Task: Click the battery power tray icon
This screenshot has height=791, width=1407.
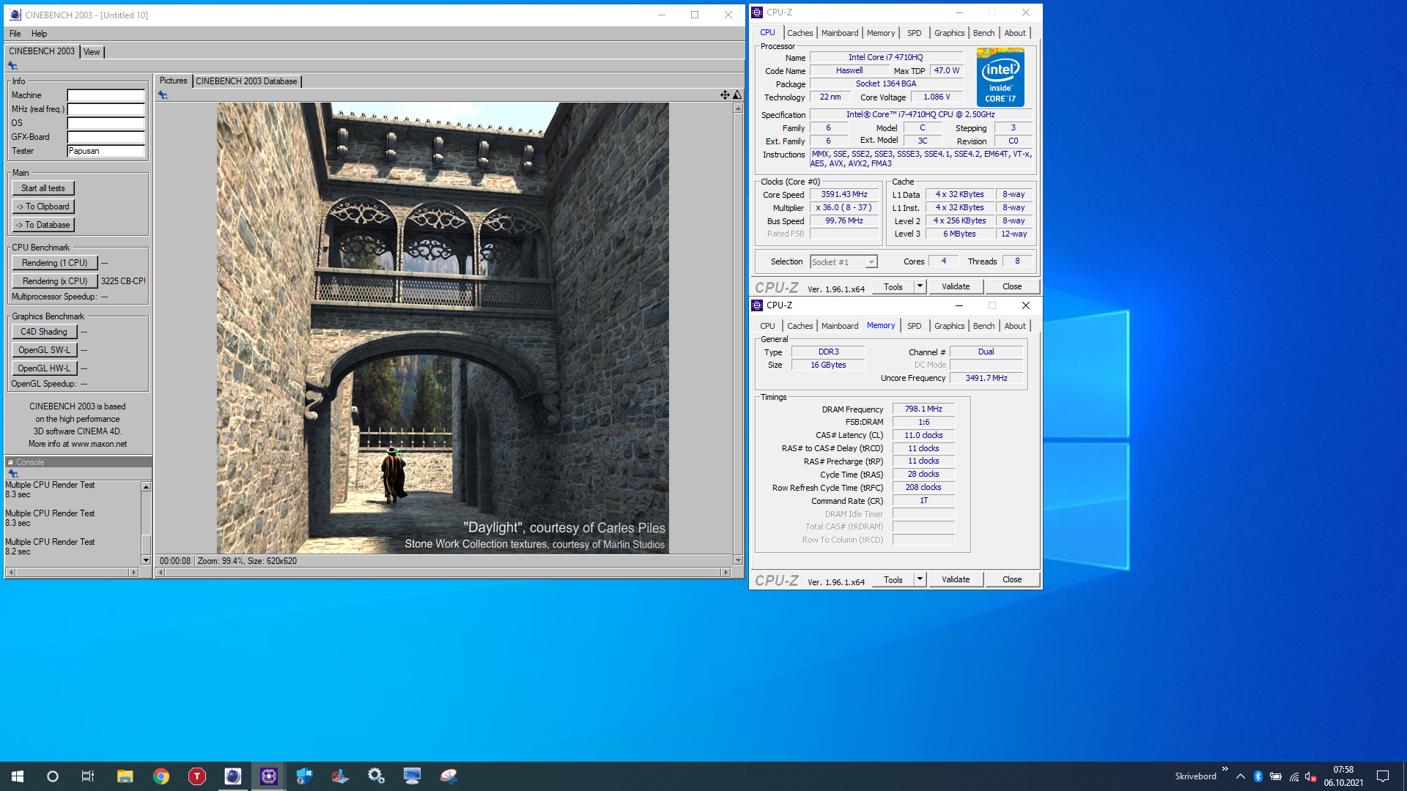Action: pos(1276,776)
